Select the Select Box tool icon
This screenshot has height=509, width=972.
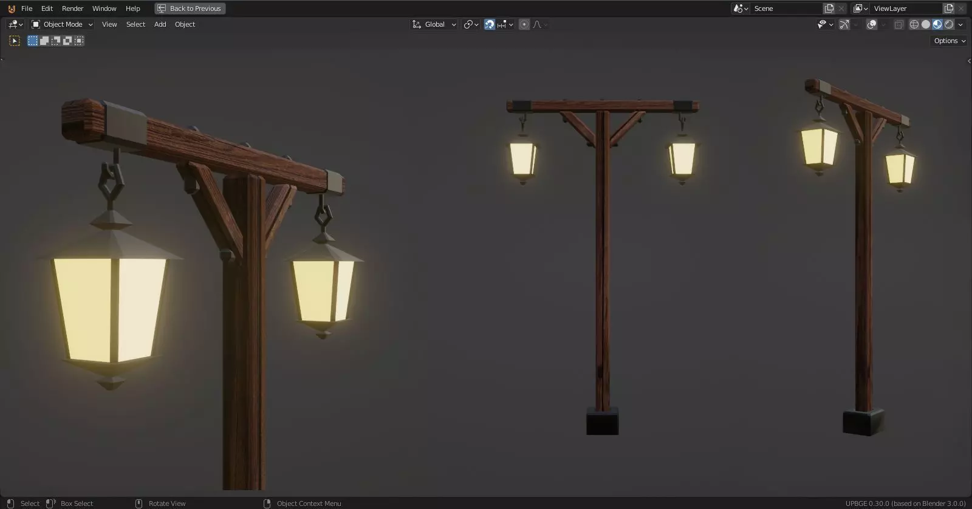[15, 41]
